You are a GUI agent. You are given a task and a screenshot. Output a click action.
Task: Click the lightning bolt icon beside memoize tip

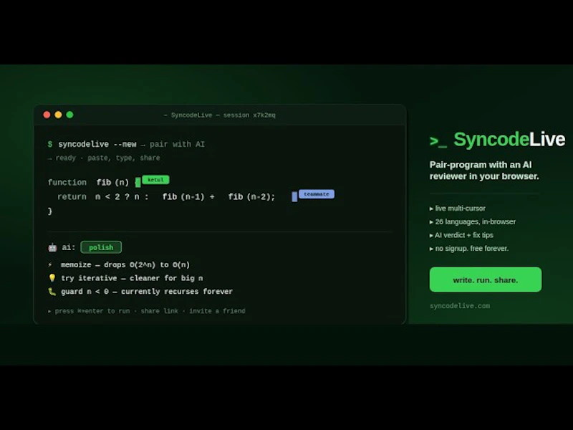point(50,264)
